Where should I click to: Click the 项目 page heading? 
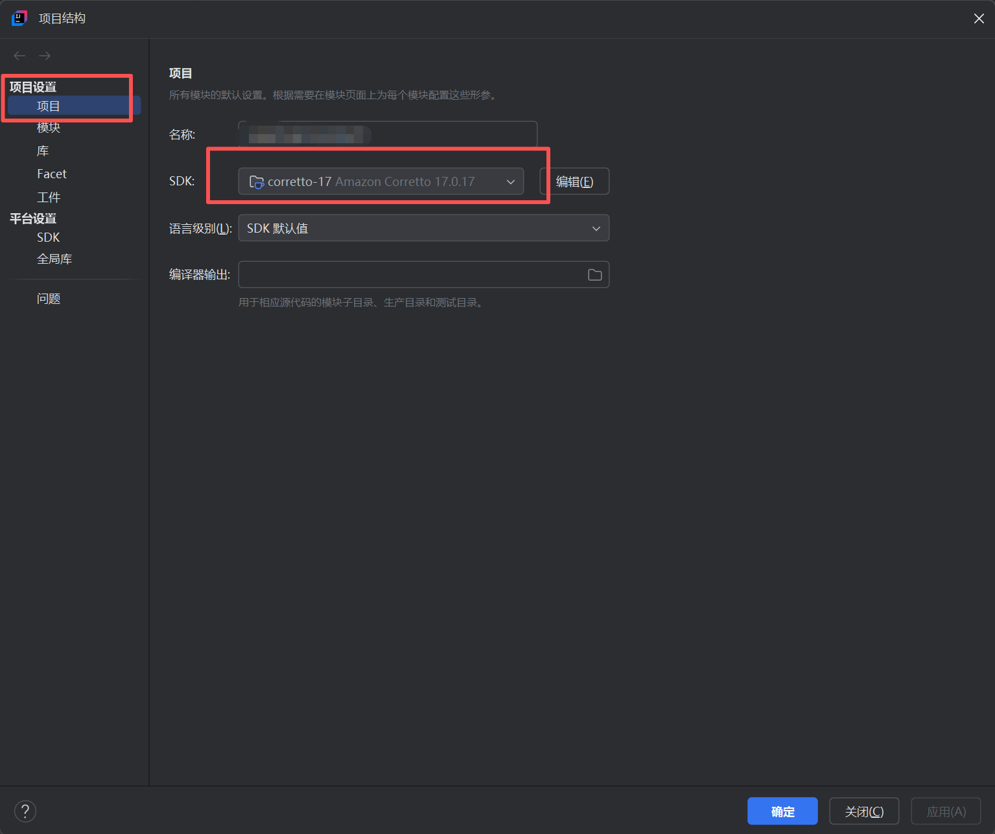coord(180,73)
